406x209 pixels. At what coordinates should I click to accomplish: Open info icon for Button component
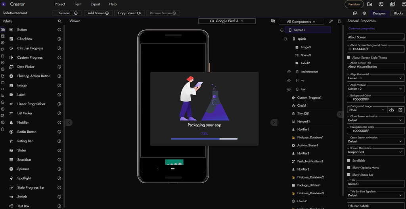pos(59,30)
